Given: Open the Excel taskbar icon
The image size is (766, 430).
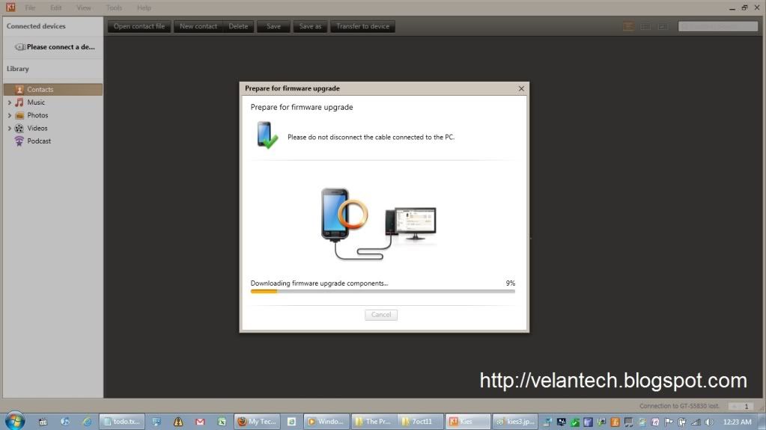Looking at the screenshot, I should (x=222, y=422).
